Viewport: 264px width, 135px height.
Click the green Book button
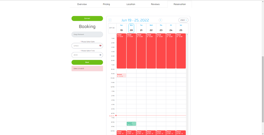pyautogui.click(x=87, y=62)
